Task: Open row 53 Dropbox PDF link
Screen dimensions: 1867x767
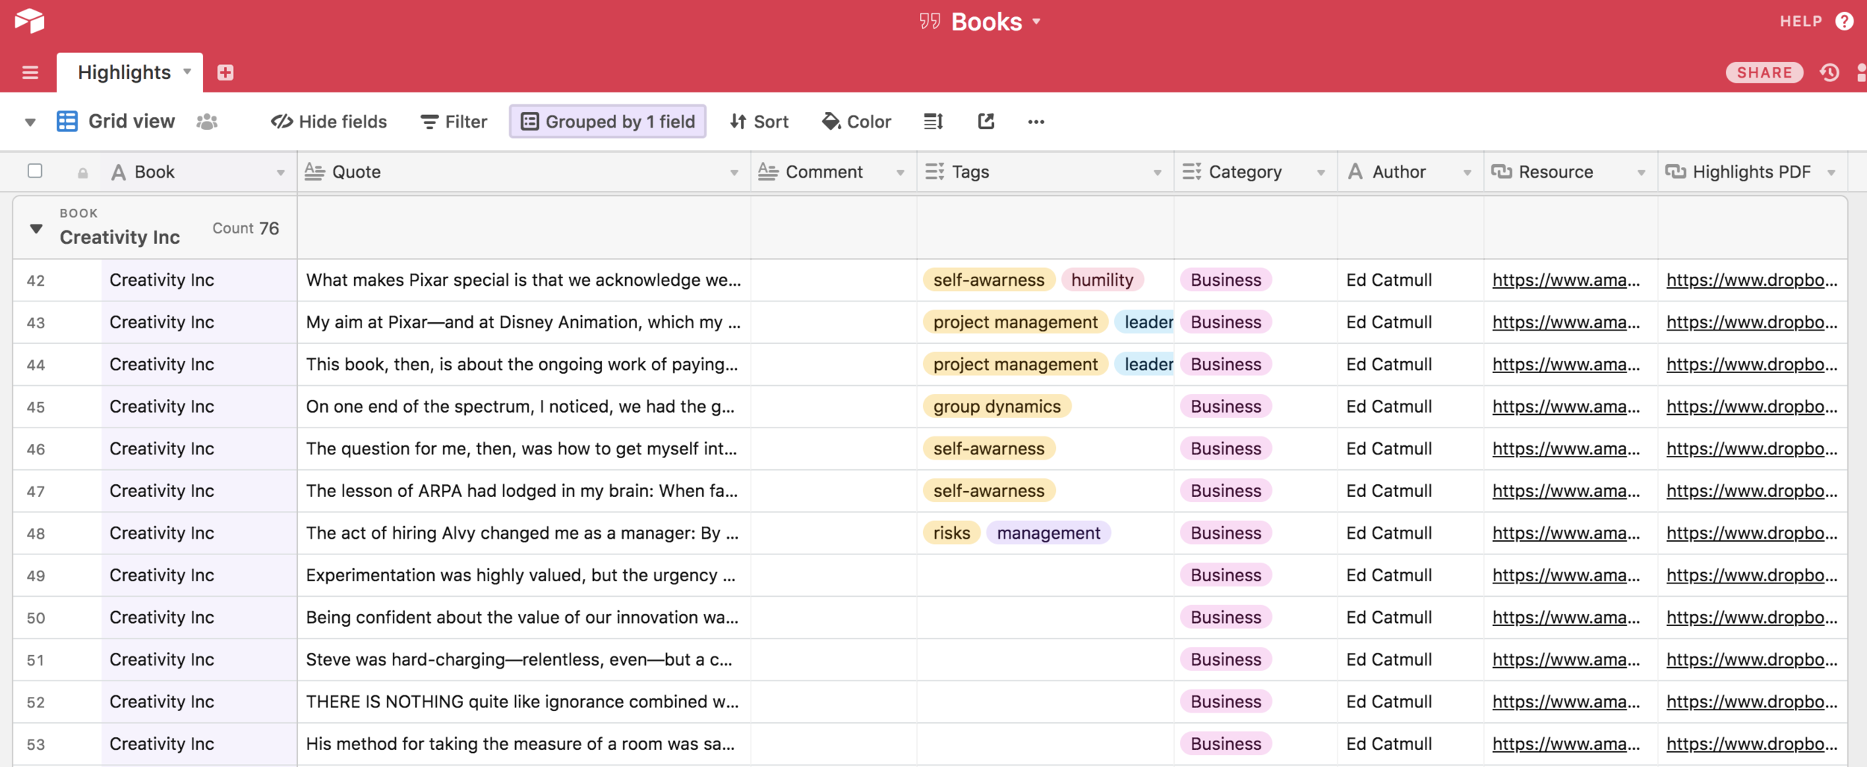Action: pos(1752,744)
